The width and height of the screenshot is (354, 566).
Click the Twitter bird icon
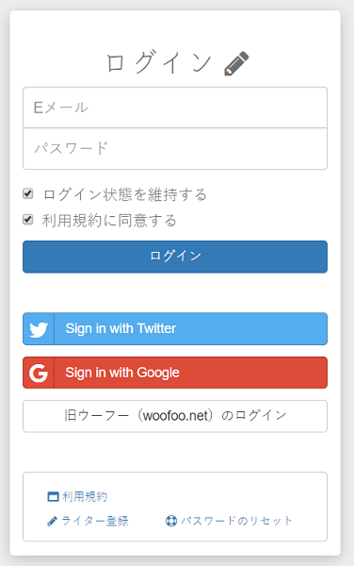point(39,329)
